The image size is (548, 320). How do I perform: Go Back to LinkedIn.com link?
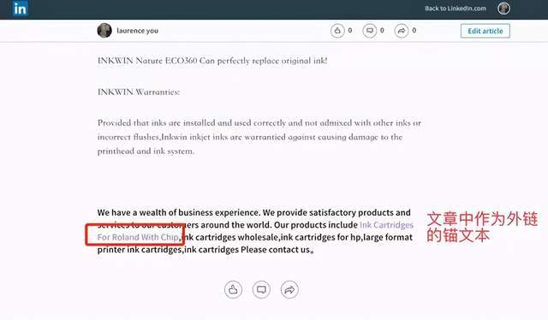[456, 9]
